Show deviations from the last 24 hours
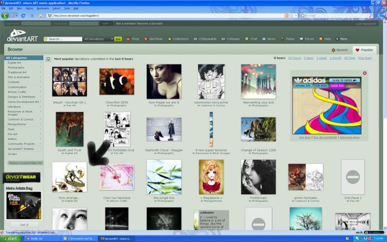Viewport: 387px width, 242px height. coord(295,58)
